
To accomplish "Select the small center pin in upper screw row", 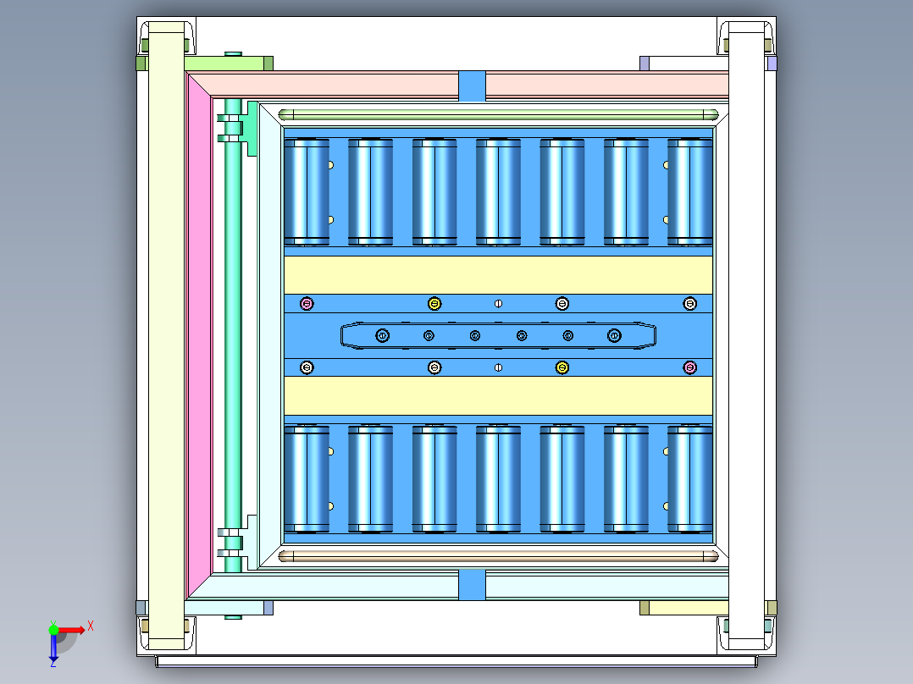I will (x=498, y=303).
